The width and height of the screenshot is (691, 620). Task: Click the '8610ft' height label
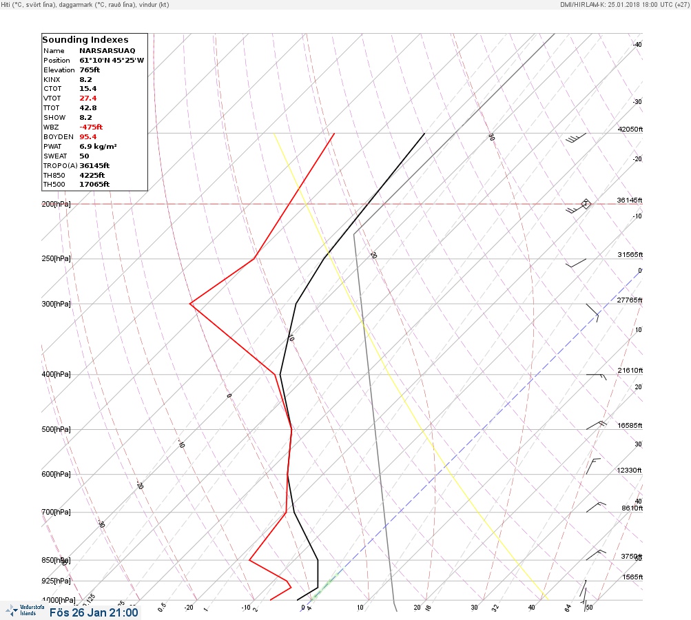(632, 508)
